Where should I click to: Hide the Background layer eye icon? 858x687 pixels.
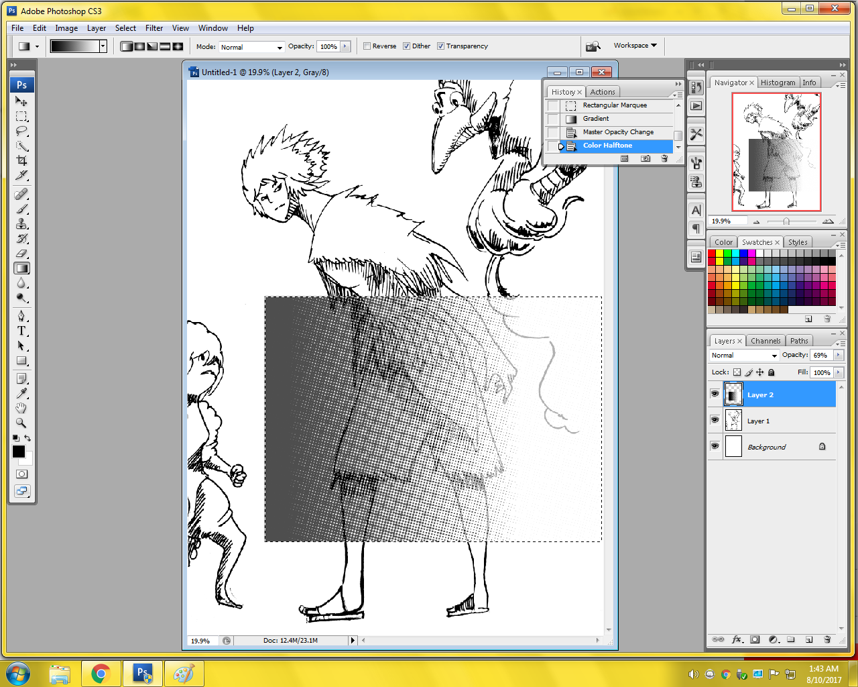tap(715, 447)
